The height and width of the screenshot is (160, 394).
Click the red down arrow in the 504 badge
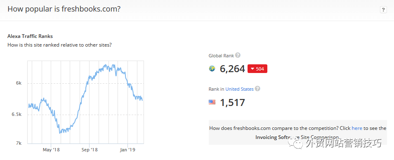pos(252,69)
